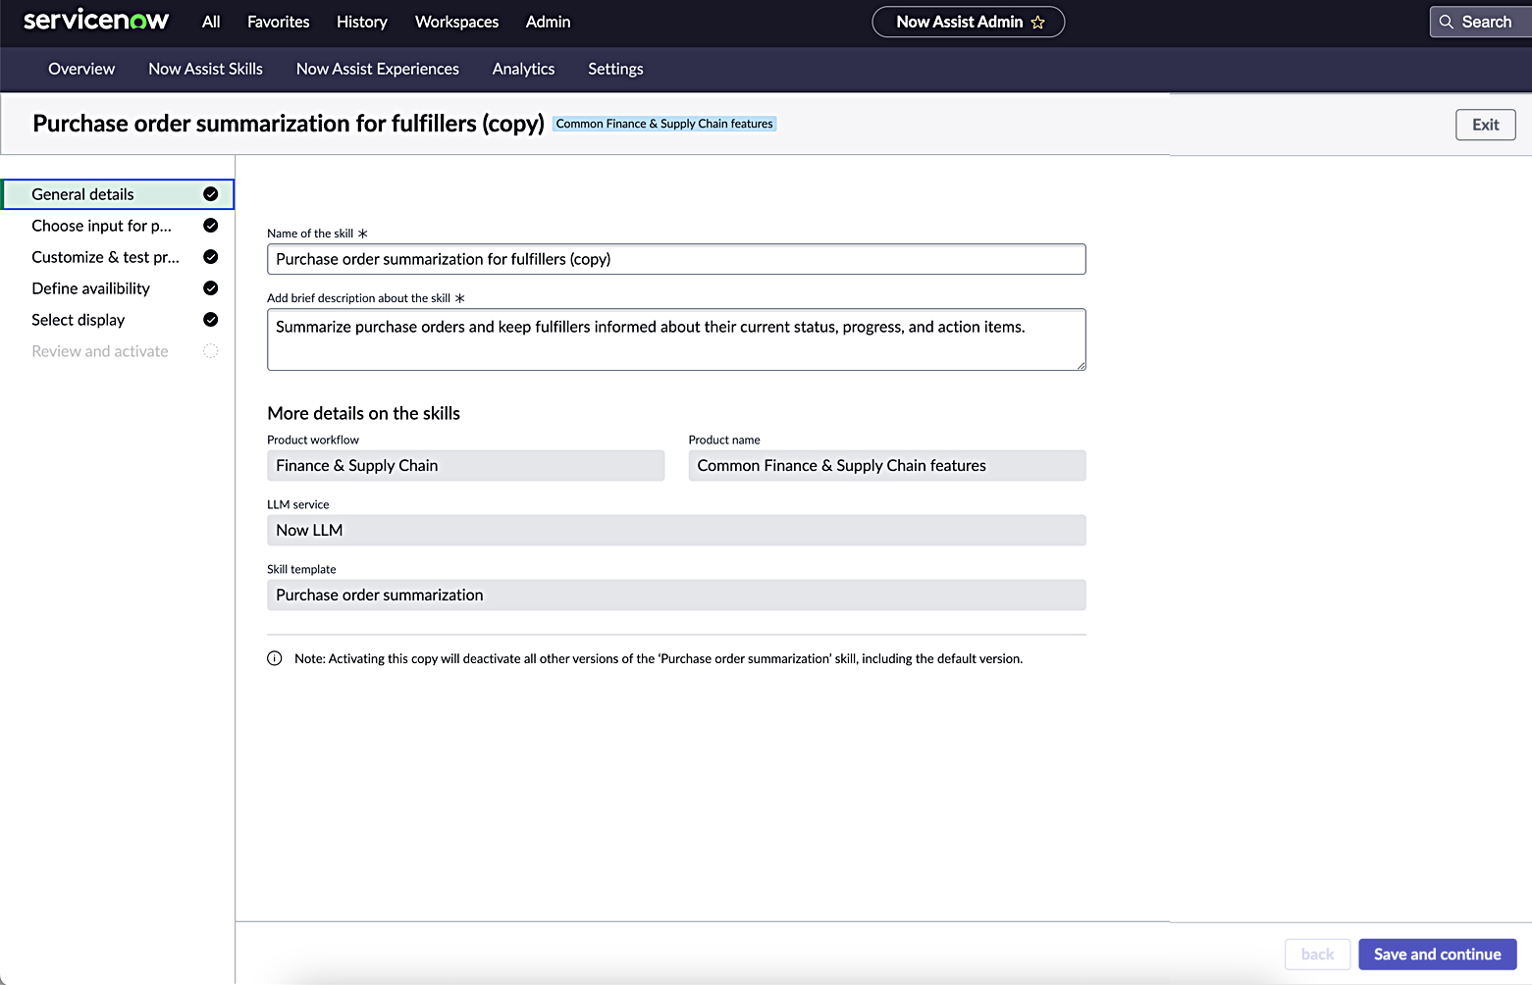Viewport: 1532px width, 985px height.
Task: Go to the Choose input for p... step
Action: click(119, 226)
